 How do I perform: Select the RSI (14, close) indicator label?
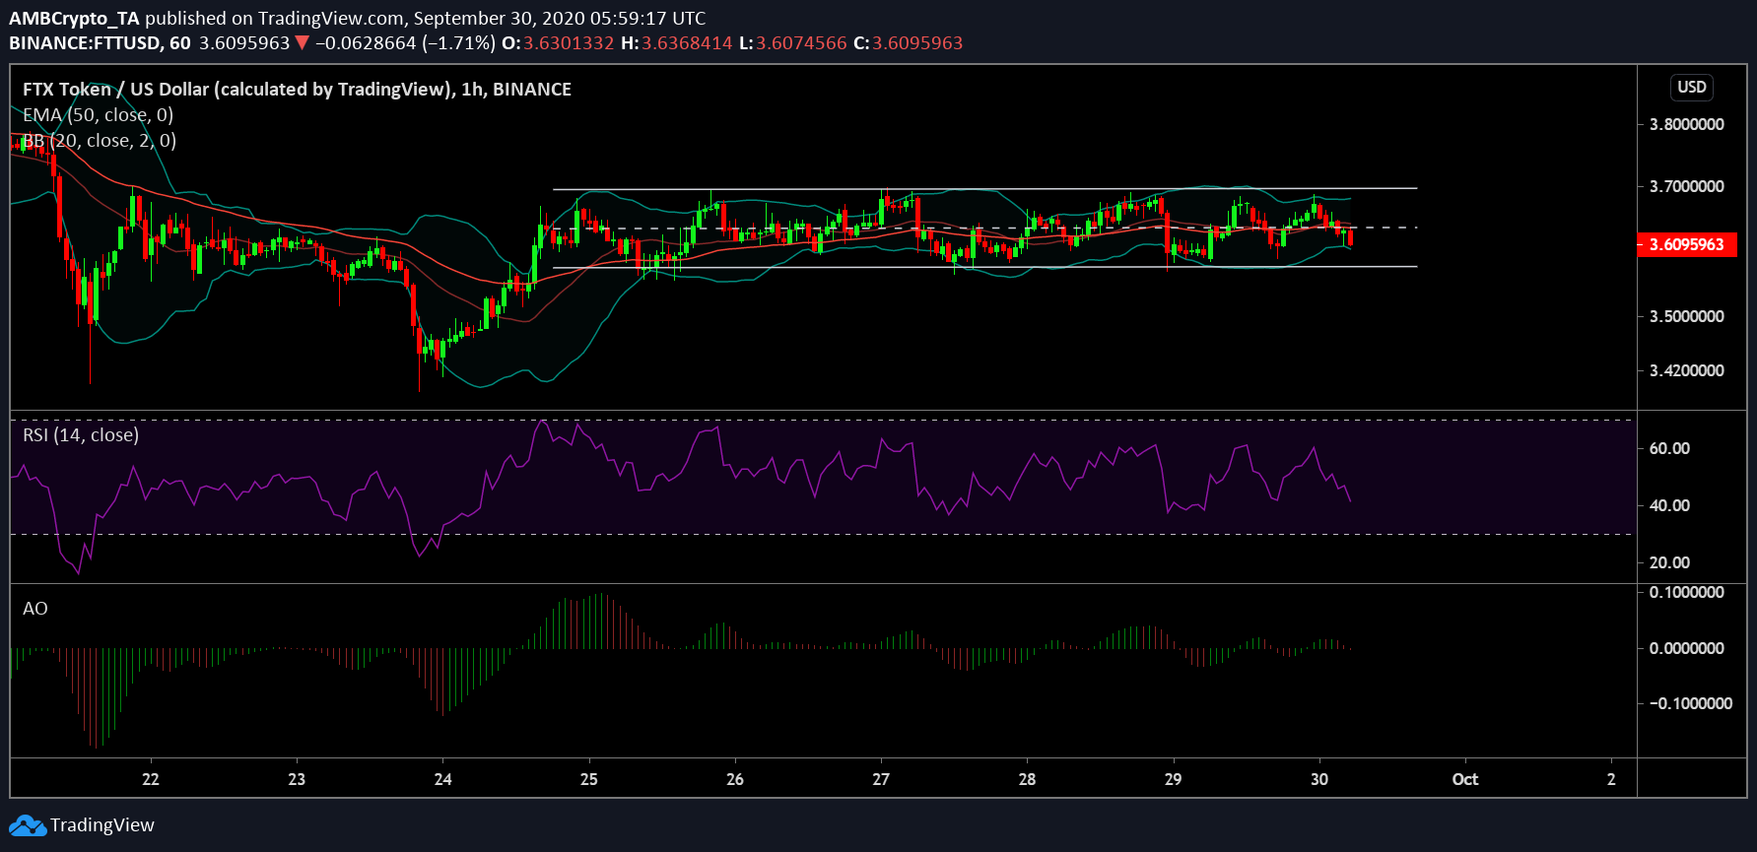[x=81, y=435]
